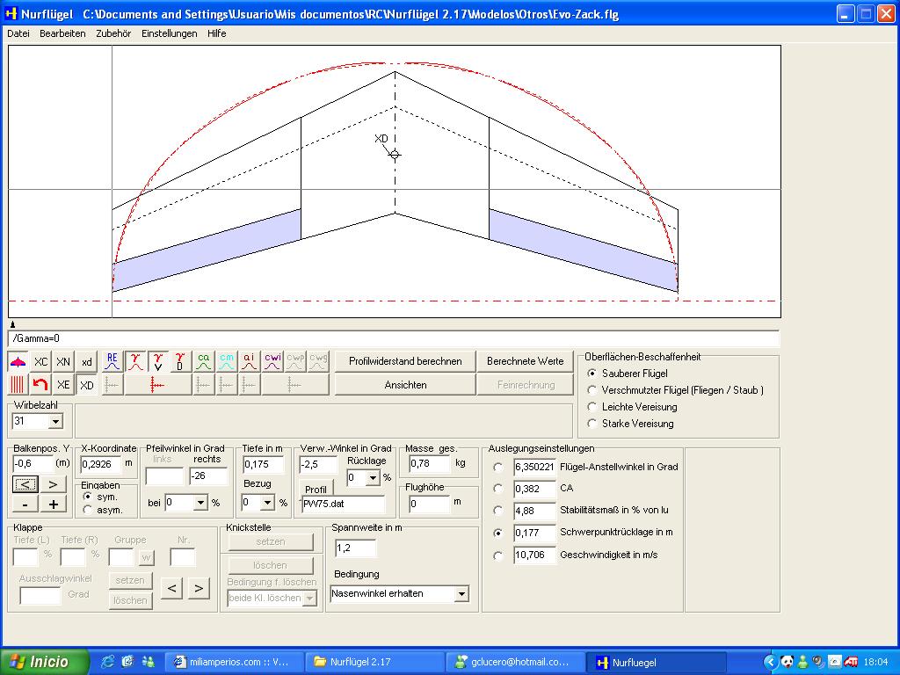Open the Rücklage percent dropdown
Screen dimensions: 900x675
pyautogui.click(x=372, y=478)
